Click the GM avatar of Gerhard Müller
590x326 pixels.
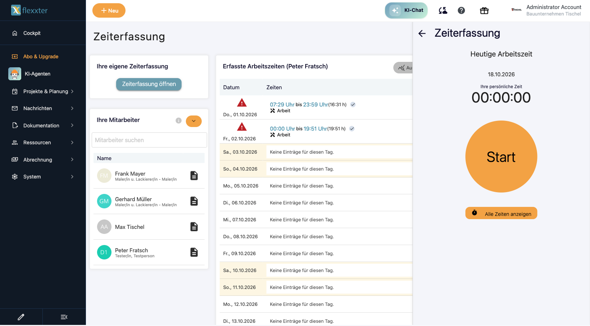tap(104, 201)
